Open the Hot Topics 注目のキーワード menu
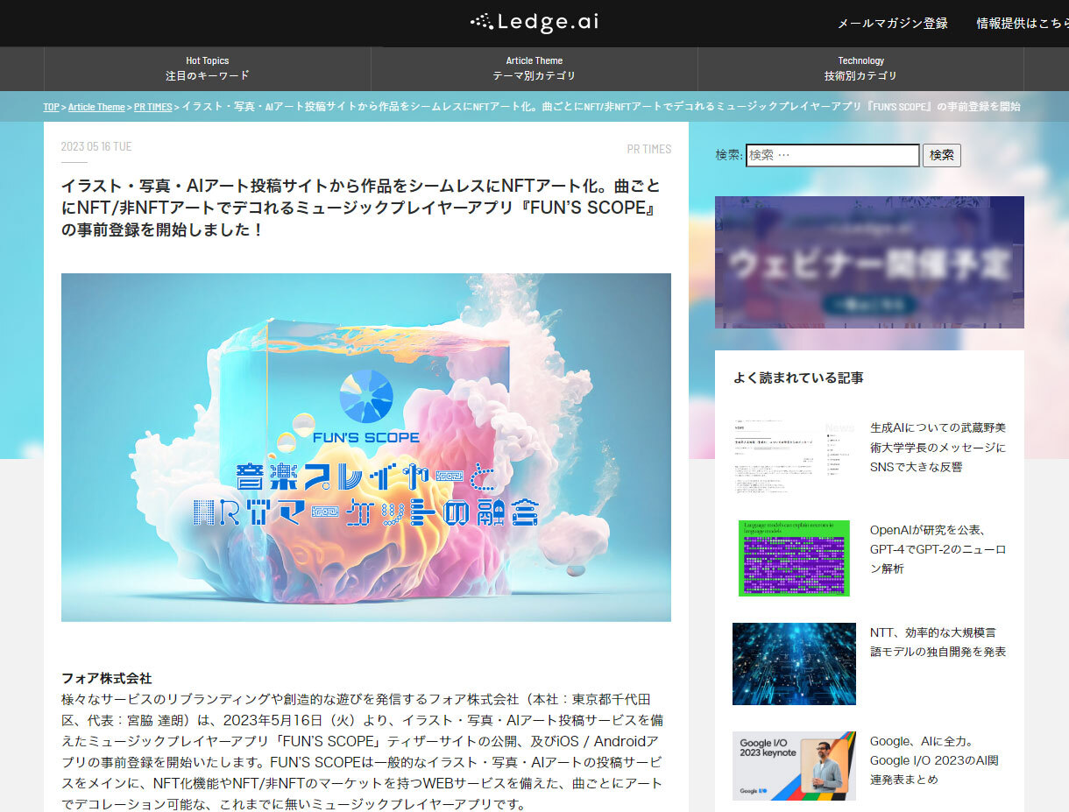The width and height of the screenshot is (1069, 812). tap(207, 68)
